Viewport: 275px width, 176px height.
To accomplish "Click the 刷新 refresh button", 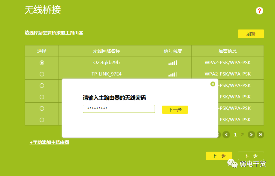I will (251, 34).
